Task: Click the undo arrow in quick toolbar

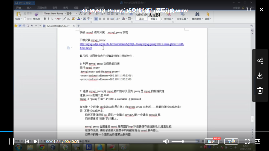Action: [x=32, y=26]
